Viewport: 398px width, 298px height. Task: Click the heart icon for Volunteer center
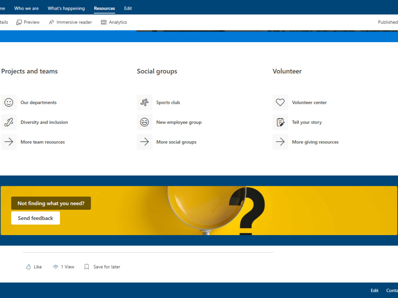280,102
